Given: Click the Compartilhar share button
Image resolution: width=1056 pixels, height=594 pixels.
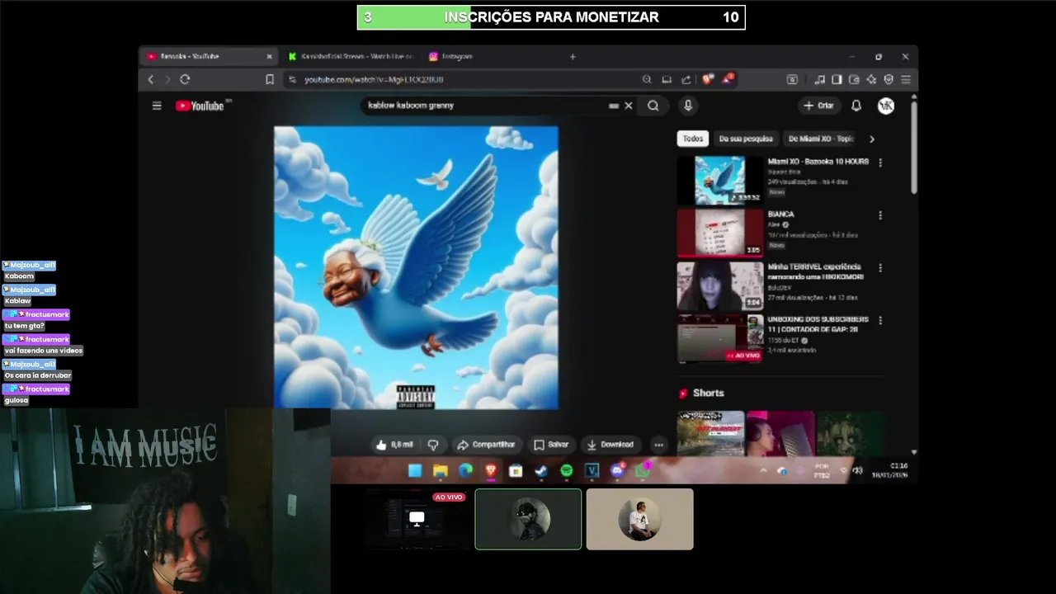Looking at the screenshot, I should (x=487, y=445).
